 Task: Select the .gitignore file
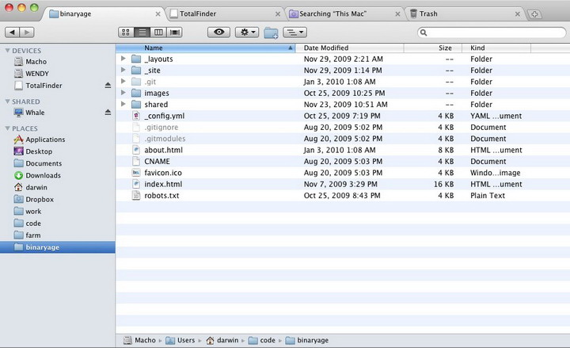pyautogui.click(x=343, y=127)
